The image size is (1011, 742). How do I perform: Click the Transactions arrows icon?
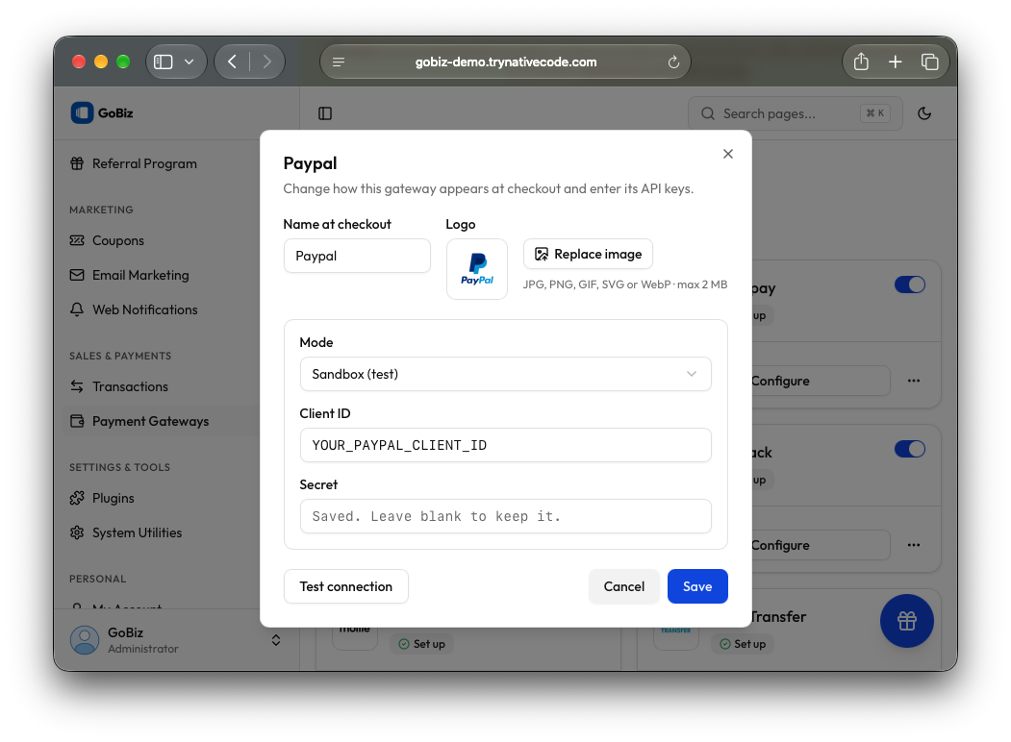(x=77, y=386)
